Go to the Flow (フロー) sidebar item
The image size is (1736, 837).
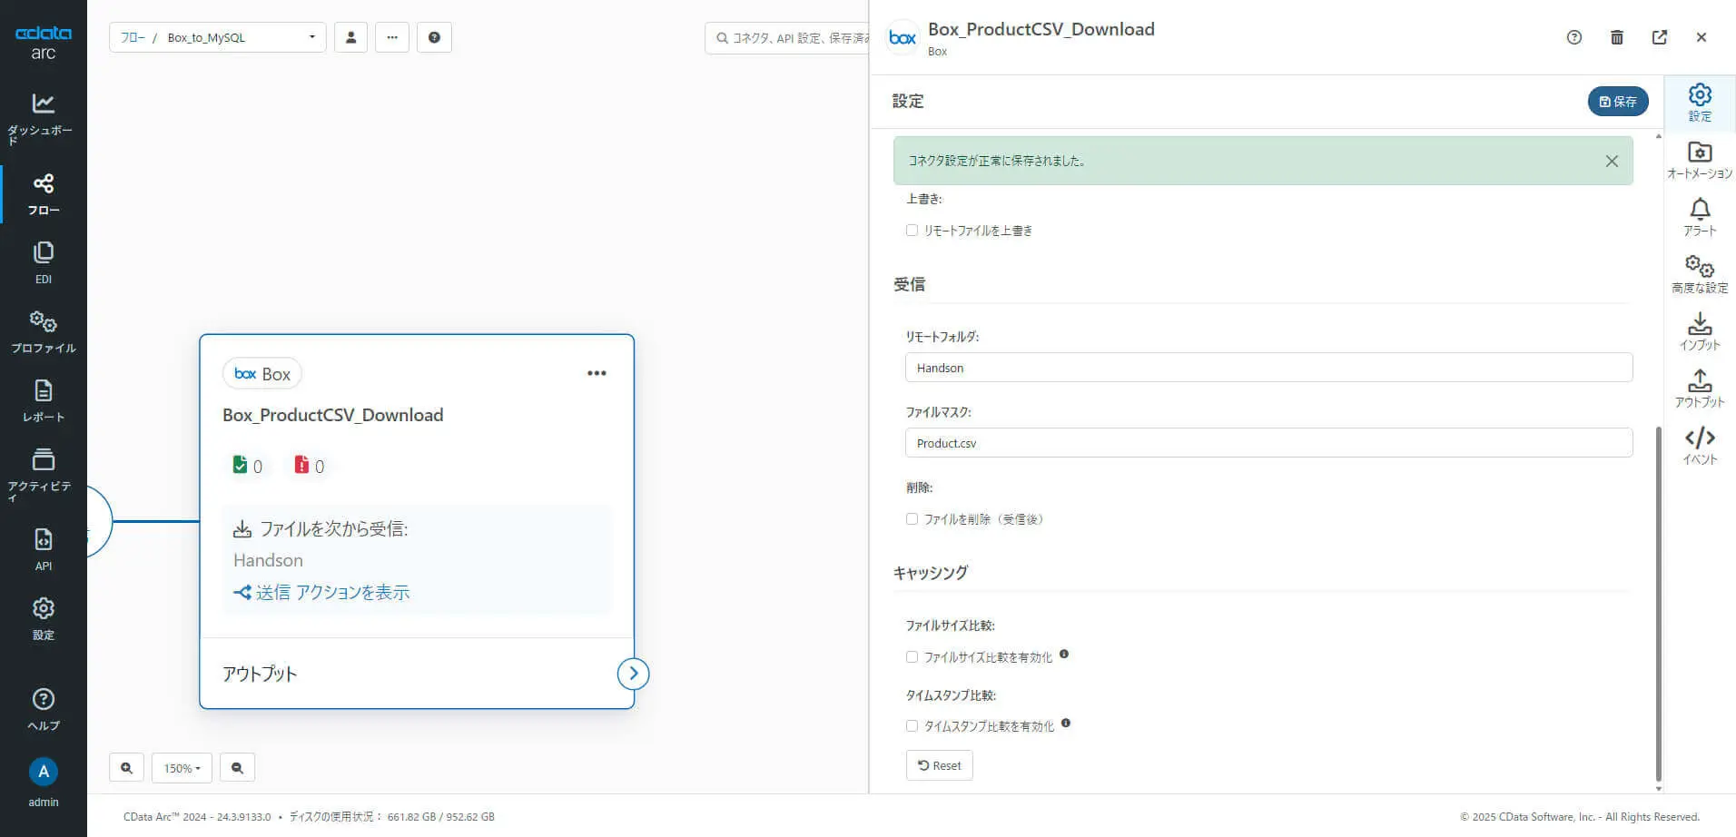coord(43,194)
